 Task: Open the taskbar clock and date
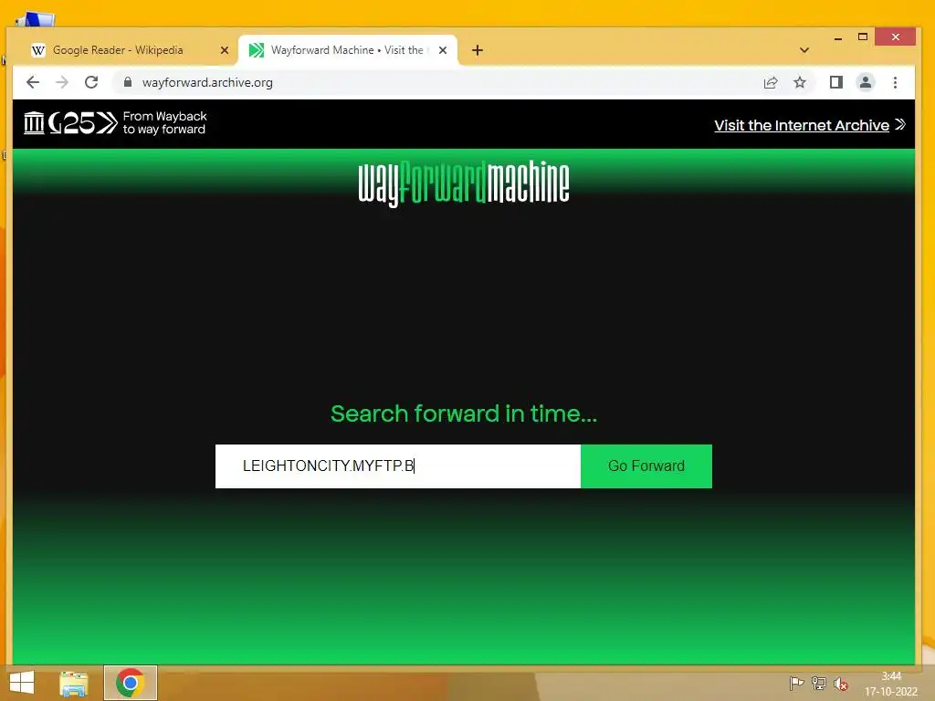(891, 684)
